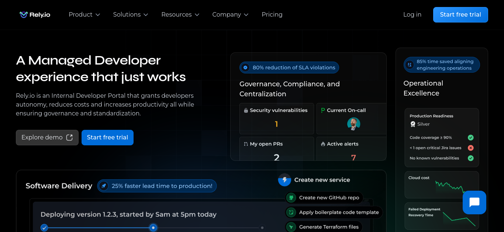Go to the Pricing page
Screen dimensions: 504x232
pos(272,14)
